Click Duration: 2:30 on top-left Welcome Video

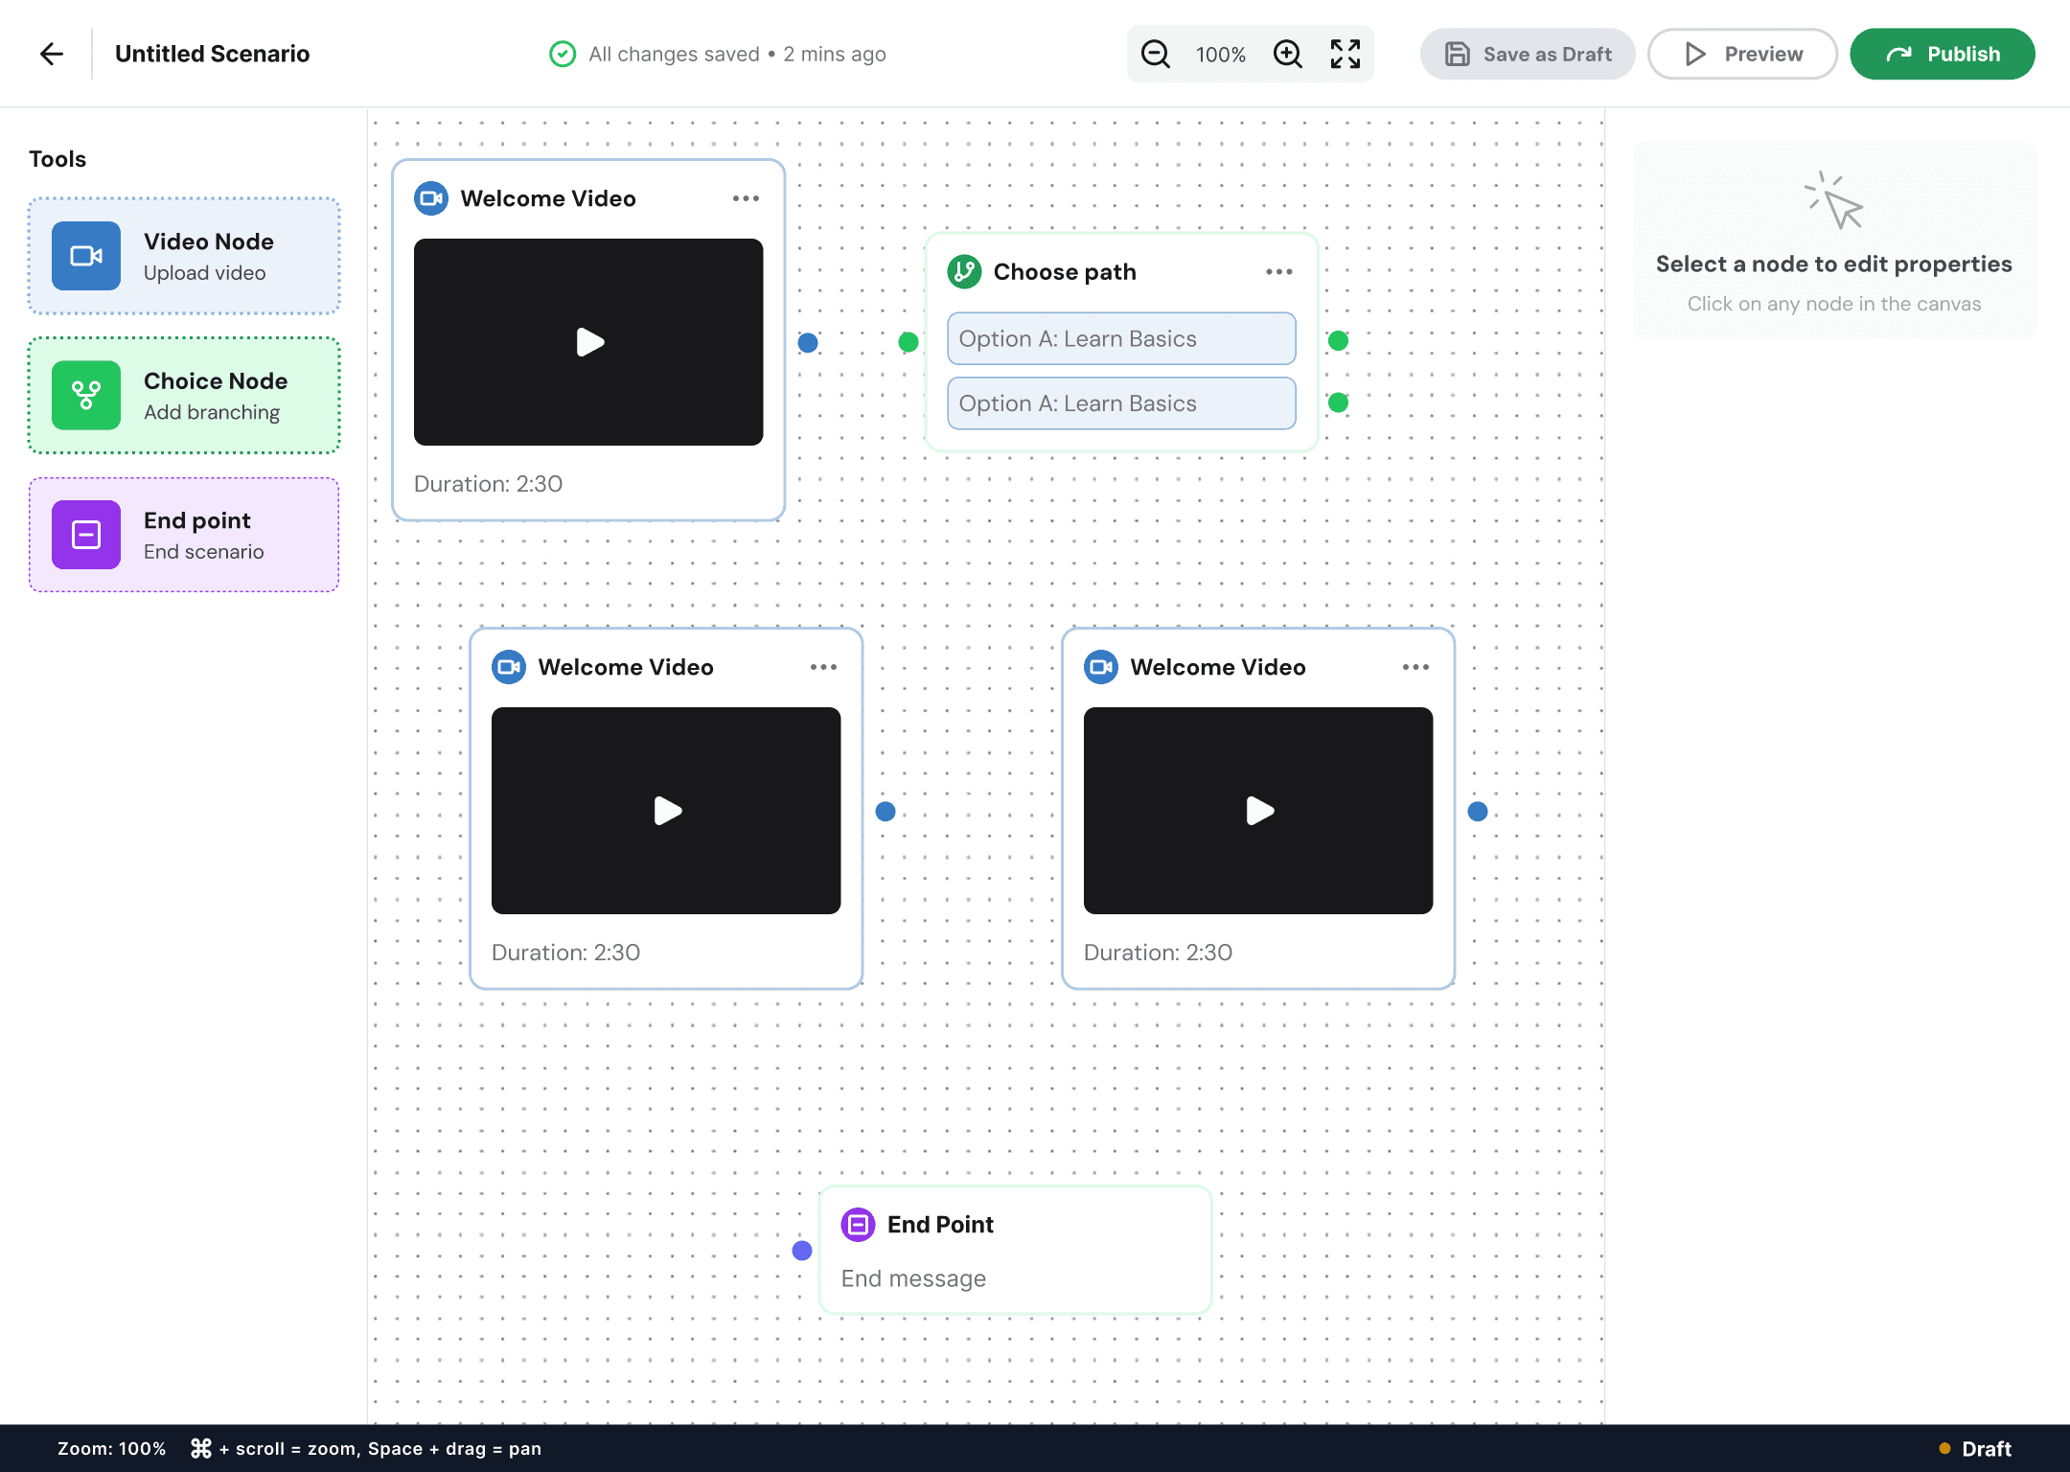(x=488, y=484)
